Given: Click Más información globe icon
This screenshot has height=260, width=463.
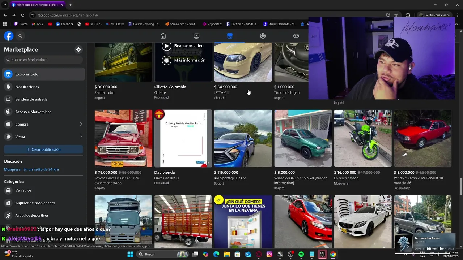Looking at the screenshot, I should (x=166, y=60).
